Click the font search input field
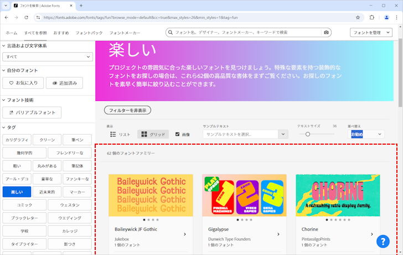Image resolution: width=403 pixels, height=255 pixels. pos(247,32)
